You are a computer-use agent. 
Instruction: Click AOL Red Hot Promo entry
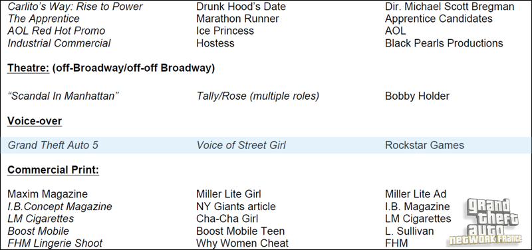click(x=57, y=31)
